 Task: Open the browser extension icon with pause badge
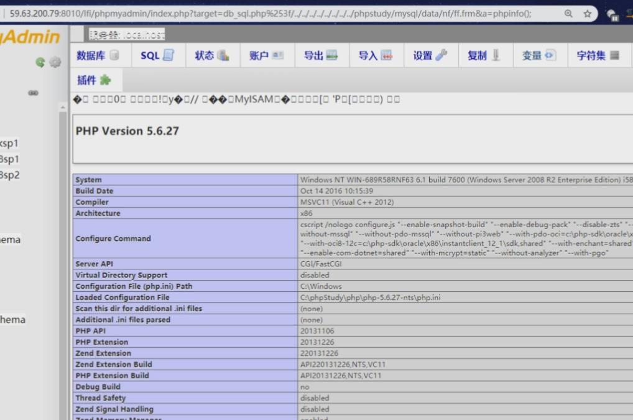[612, 16]
